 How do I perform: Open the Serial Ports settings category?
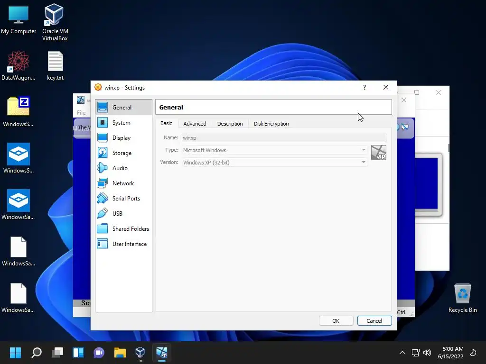[x=123, y=199]
